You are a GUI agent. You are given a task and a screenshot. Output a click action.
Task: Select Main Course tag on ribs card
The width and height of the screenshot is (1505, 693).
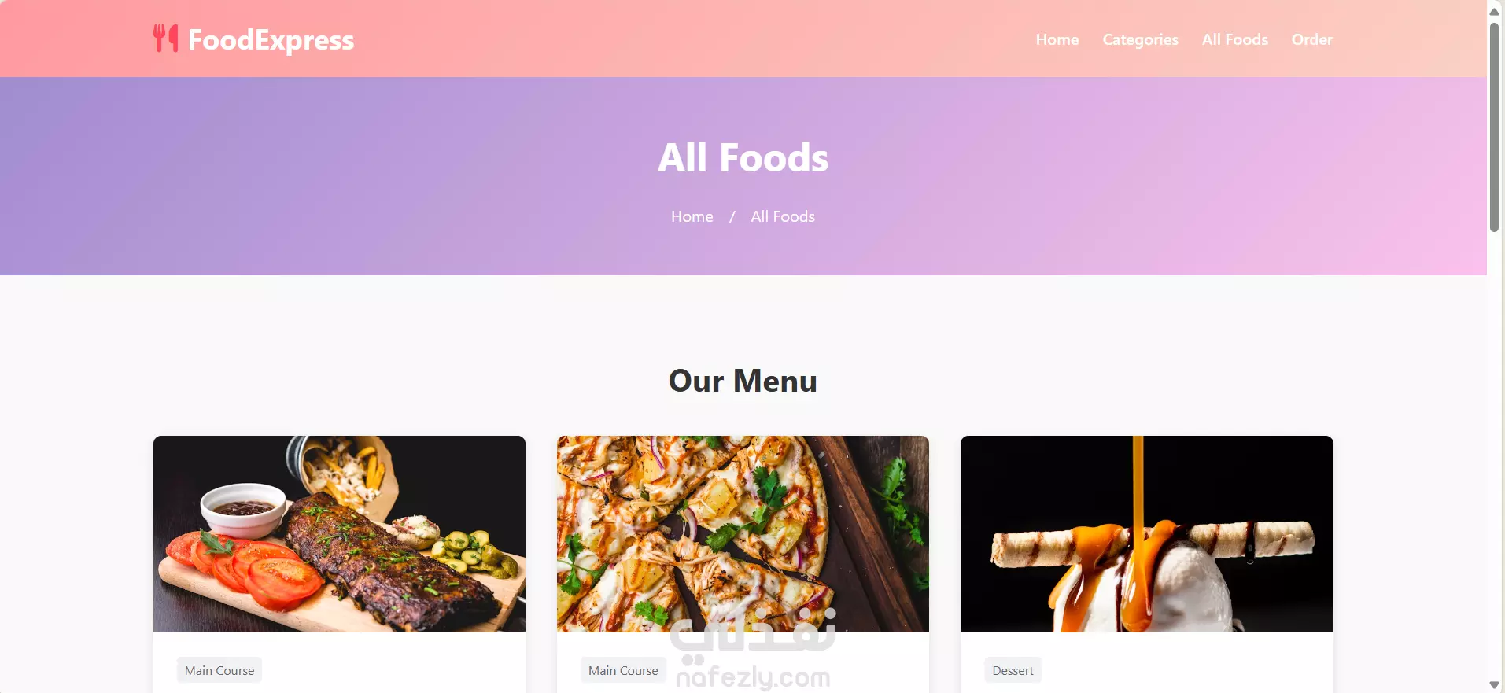pos(219,670)
